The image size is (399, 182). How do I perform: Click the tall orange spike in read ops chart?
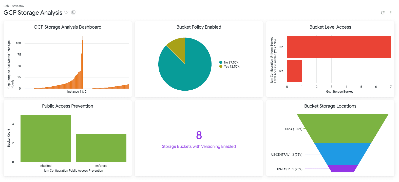click(82, 62)
